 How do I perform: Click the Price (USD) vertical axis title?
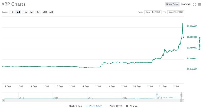199,43
